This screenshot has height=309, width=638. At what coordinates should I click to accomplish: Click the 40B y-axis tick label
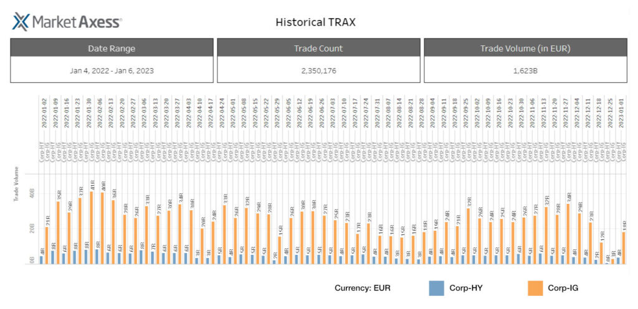(32, 193)
